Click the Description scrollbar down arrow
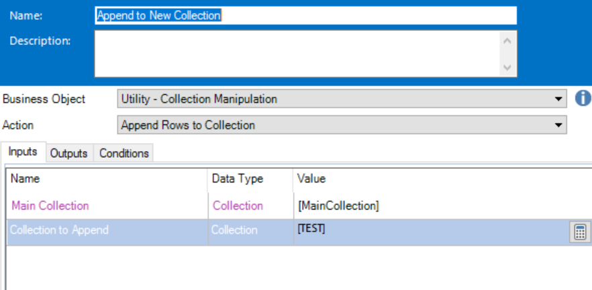 (507, 67)
